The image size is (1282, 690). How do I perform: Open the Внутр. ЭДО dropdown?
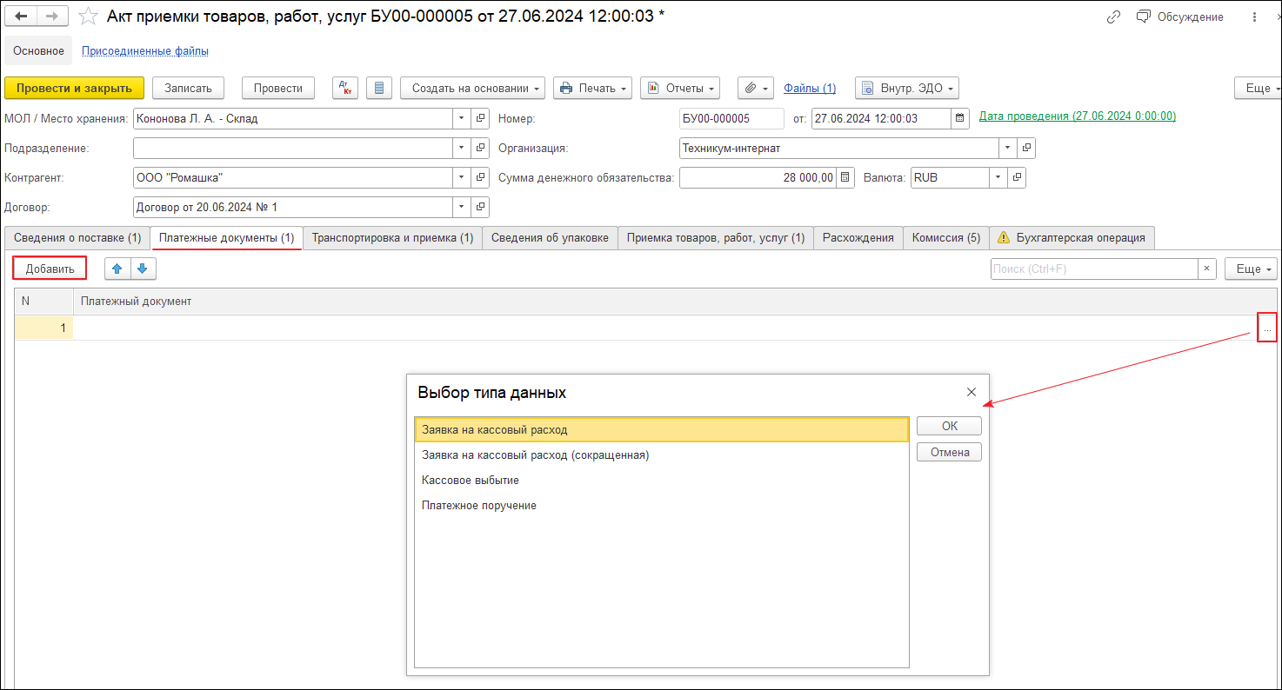(x=906, y=88)
